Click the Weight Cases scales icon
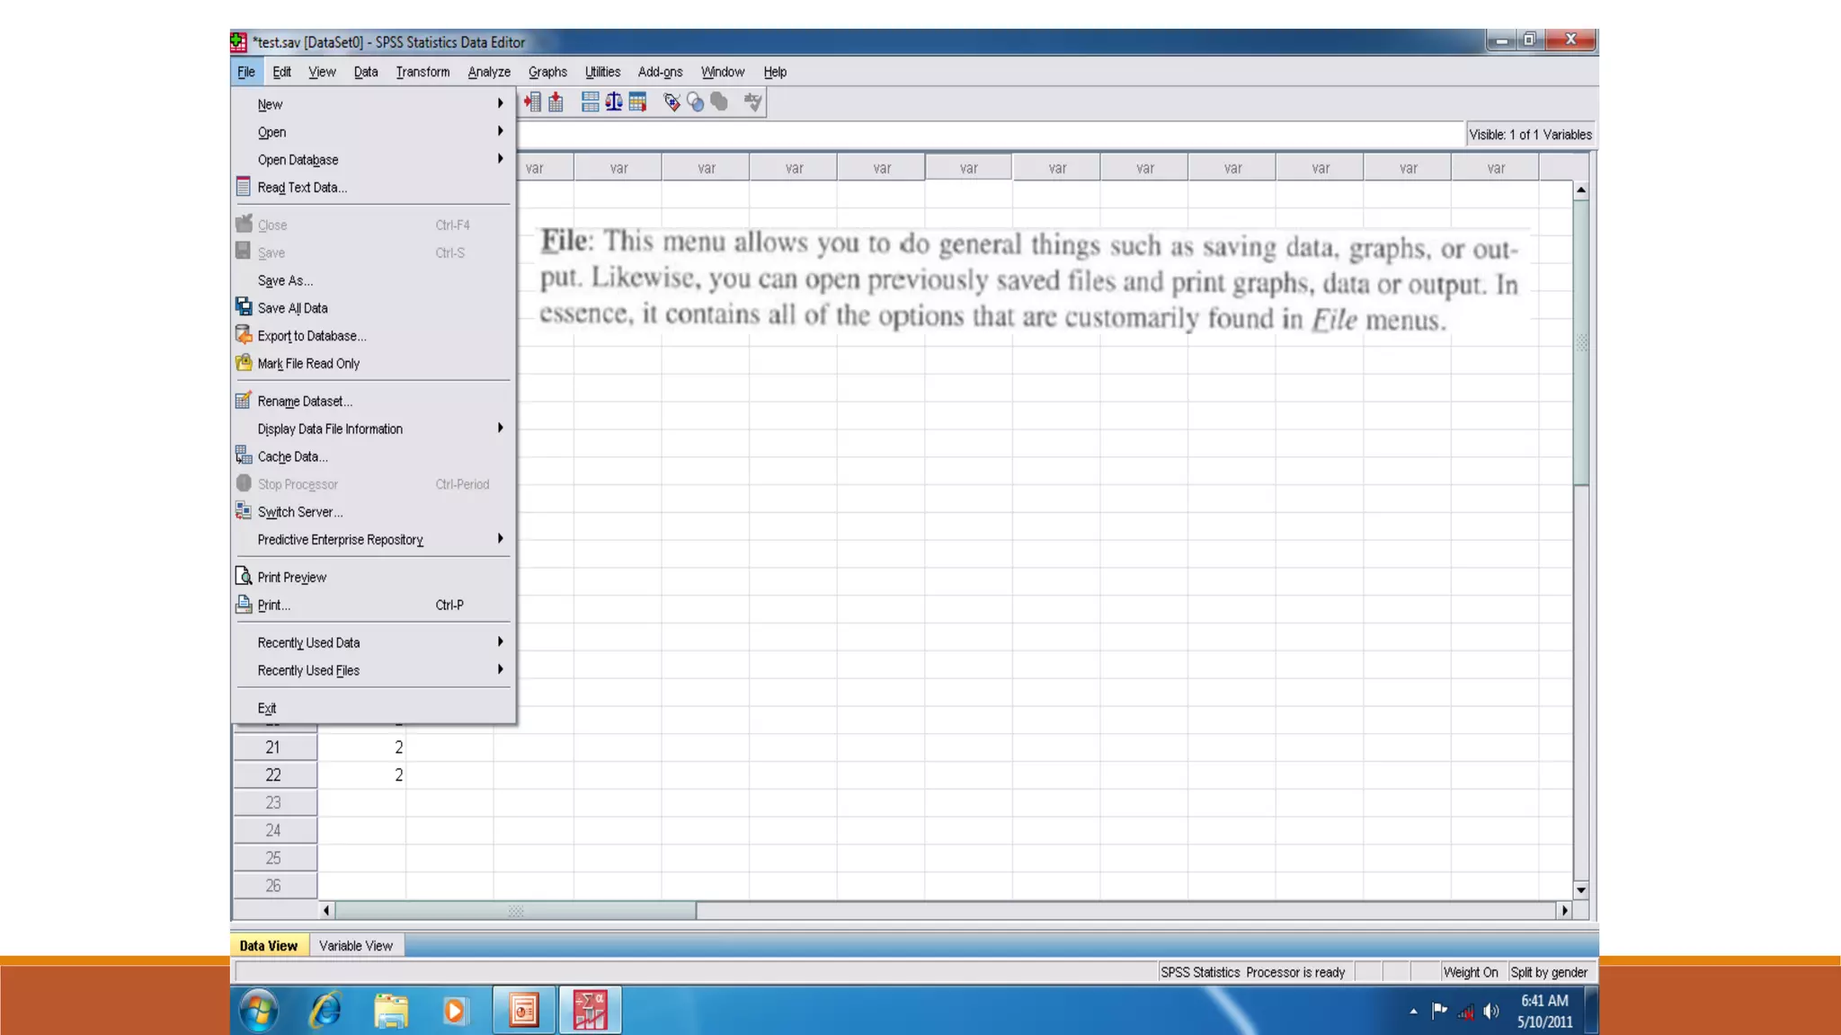This screenshot has width=1841, height=1035. pos(614,102)
